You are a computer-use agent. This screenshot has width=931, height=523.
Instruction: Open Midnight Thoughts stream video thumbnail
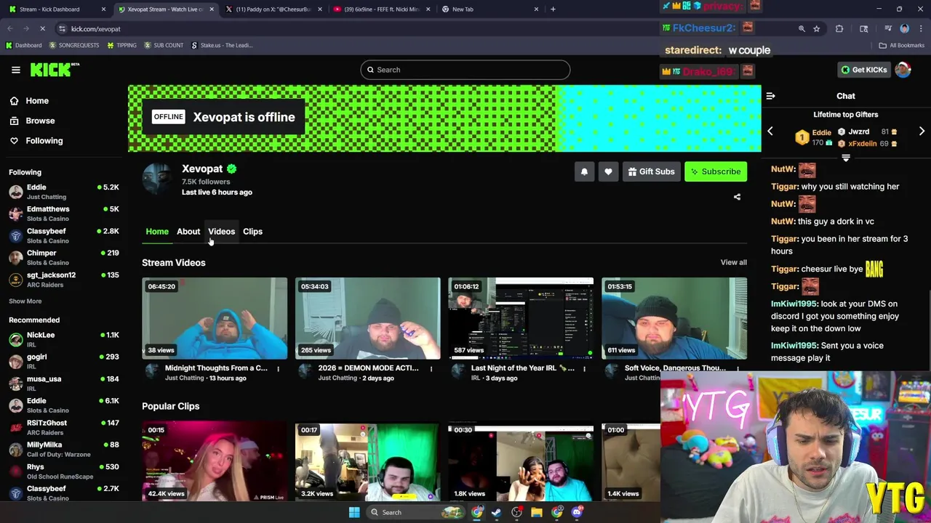[x=215, y=318]
